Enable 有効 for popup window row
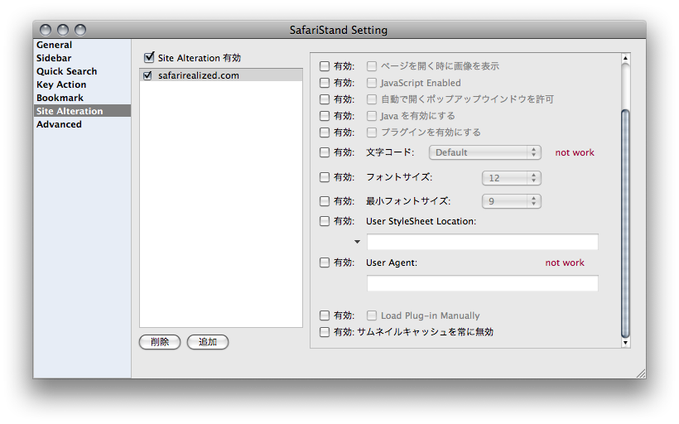Viewport: 679px width, 424px height. 325,99
